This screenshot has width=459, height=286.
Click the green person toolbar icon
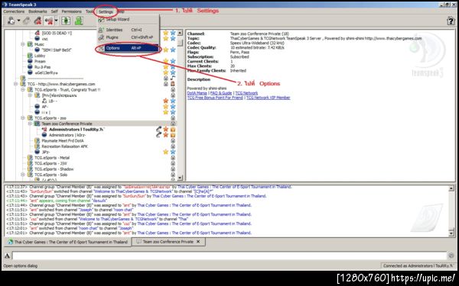(x=79, y=21)
